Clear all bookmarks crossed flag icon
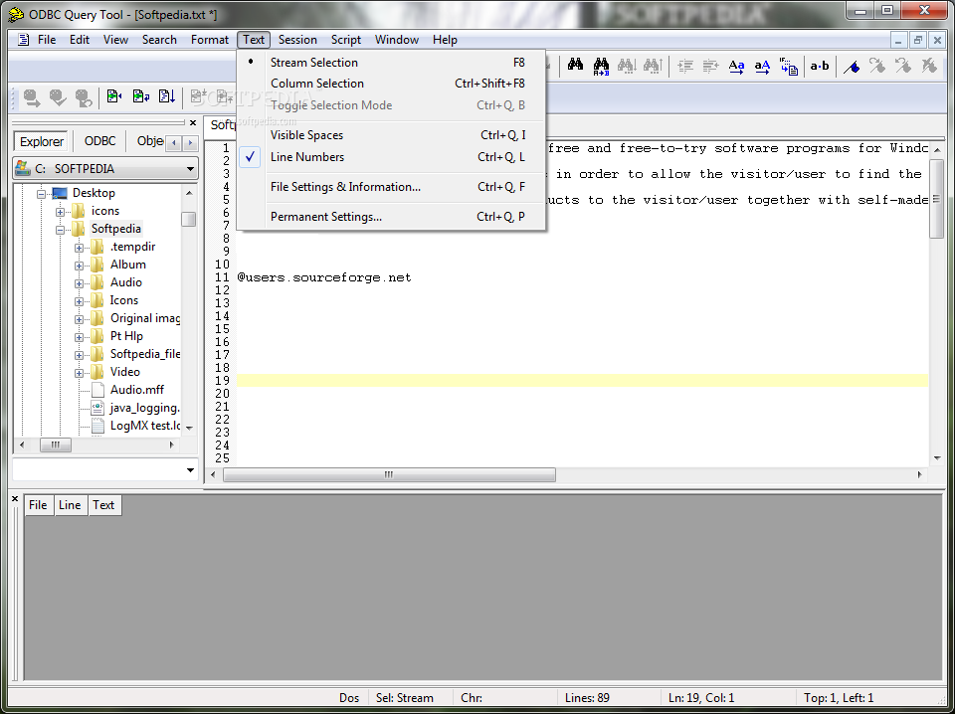Image resolution: width=955 pixels, height=714 pixels. [x=929, y=65]
